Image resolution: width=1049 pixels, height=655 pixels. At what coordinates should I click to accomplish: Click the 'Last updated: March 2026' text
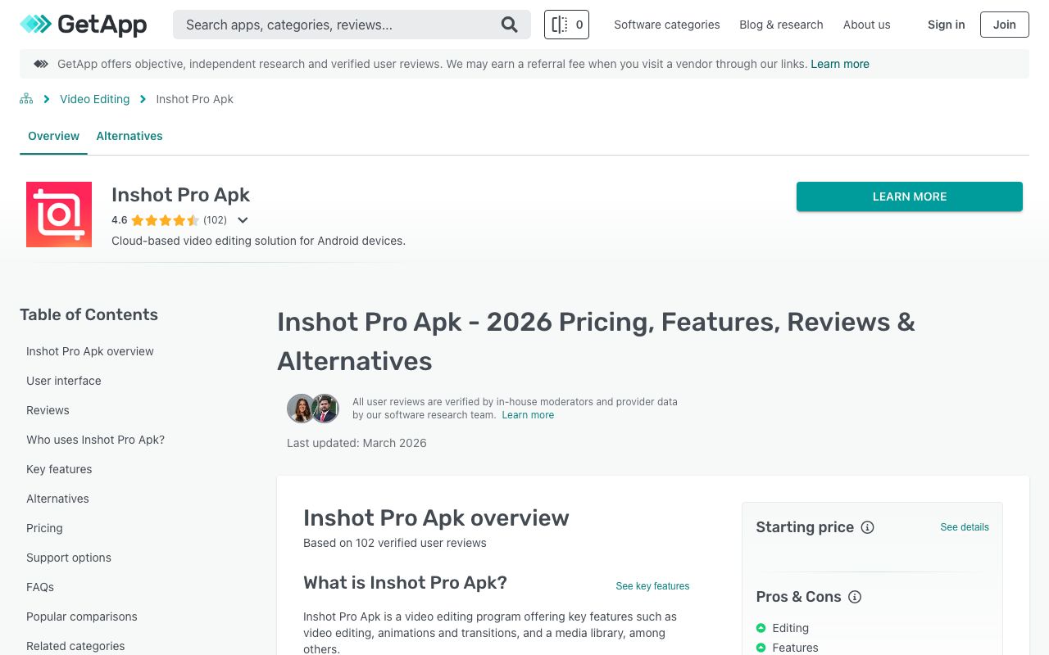(x=356, y=443)
